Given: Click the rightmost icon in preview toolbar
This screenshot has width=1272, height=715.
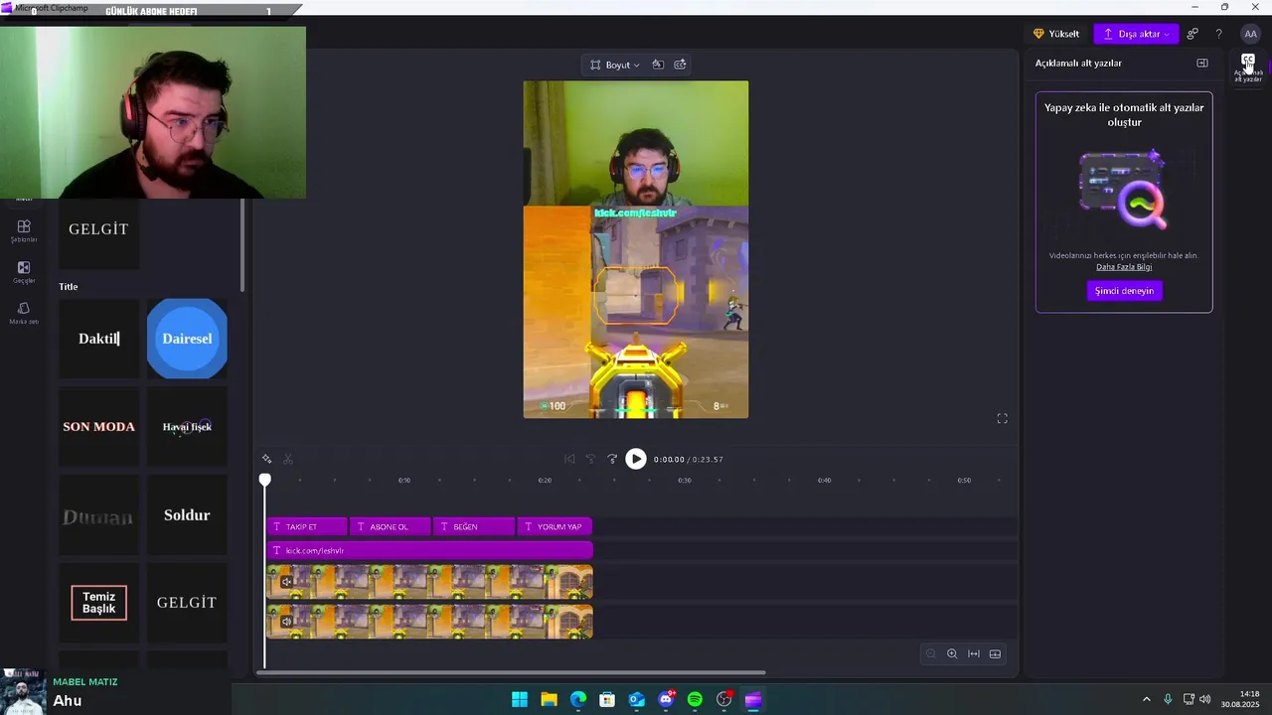Looking at the screenshot, I should pos(681,65).
